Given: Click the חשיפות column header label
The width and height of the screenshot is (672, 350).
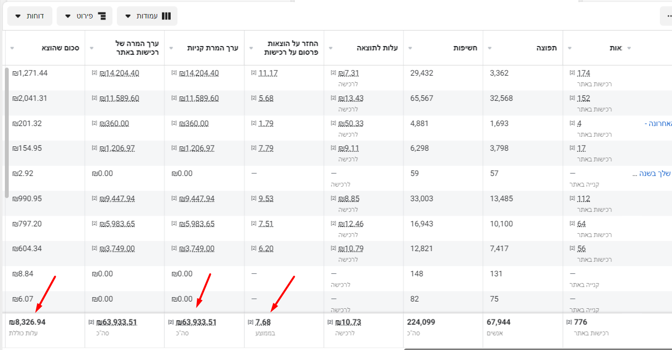Looking at the screenshot, I should tap(465, 48).
